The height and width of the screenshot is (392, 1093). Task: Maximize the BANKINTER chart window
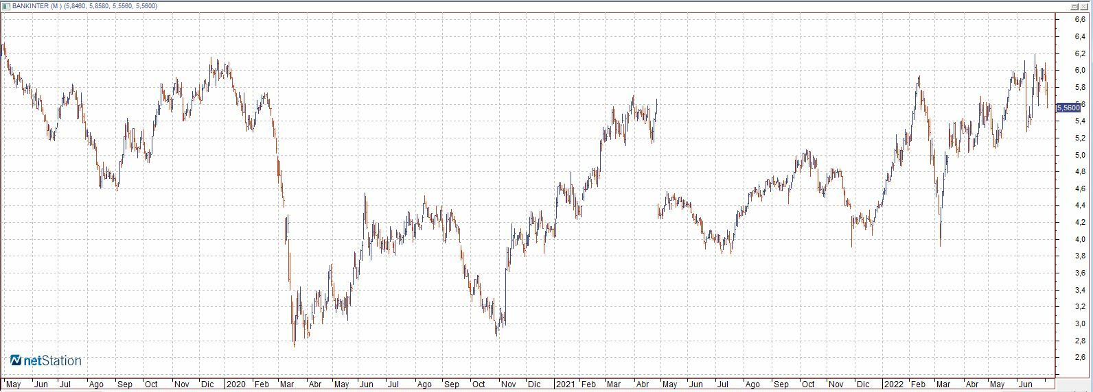1074,5
